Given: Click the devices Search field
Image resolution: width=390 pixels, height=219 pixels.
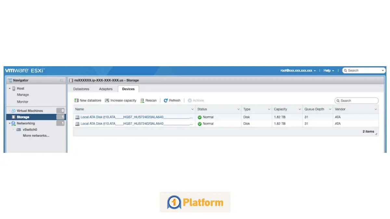Looking at the screenshot, I should (x=357, y=100).
